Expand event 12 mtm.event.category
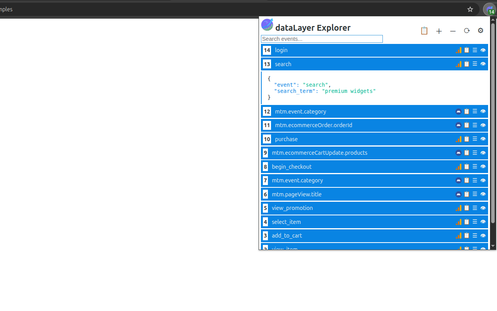This screenshot has height=311, width=497. coord(374,112)
